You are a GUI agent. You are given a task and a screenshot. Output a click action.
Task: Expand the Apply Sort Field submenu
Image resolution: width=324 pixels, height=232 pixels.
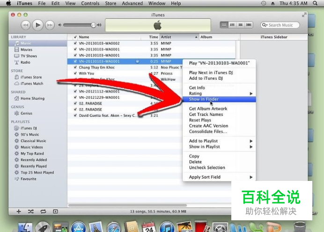click(x=219, y=177)
